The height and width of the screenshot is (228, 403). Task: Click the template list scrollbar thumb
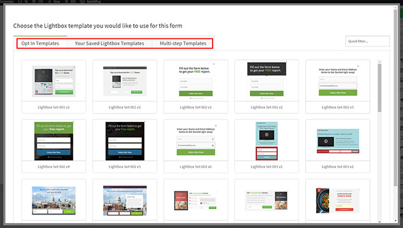coord(379,87)
